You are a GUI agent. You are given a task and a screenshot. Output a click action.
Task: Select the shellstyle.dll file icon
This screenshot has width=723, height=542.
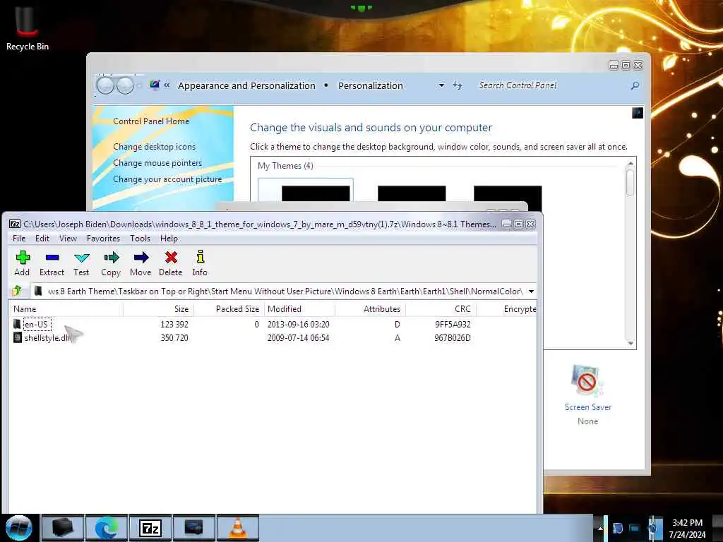[17, 338]
